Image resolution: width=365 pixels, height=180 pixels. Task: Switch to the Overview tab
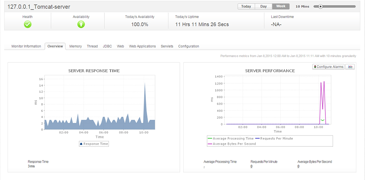click(x=55, y=46)
